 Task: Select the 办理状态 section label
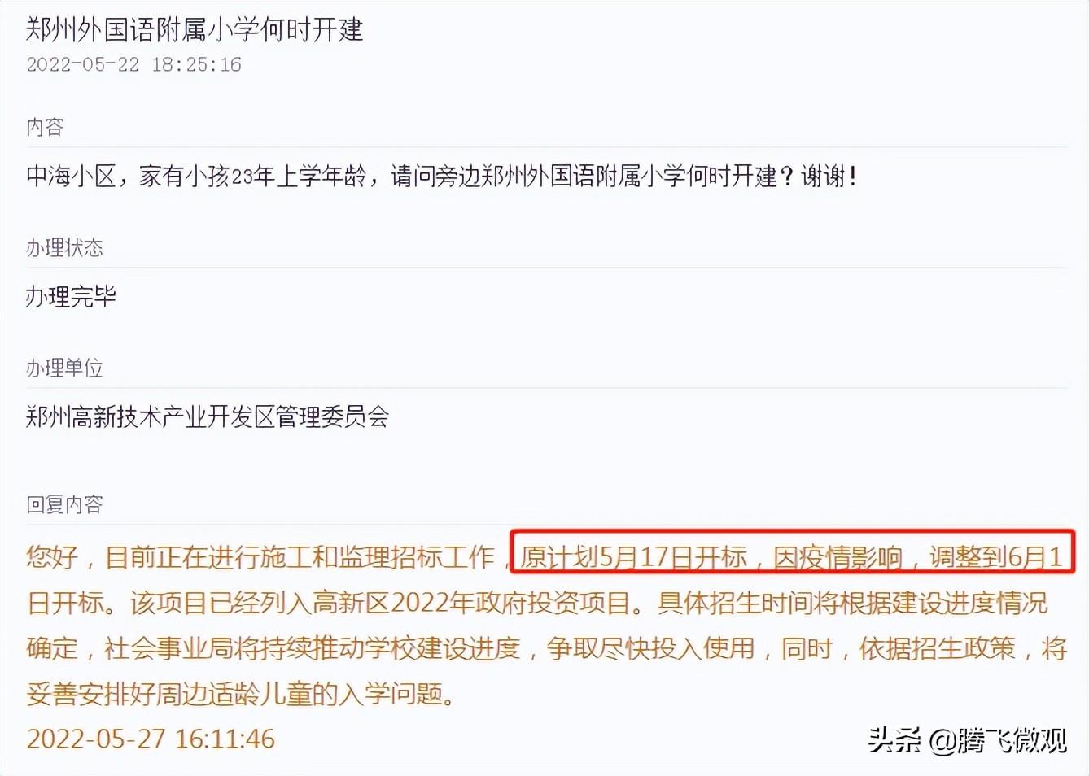64,247
